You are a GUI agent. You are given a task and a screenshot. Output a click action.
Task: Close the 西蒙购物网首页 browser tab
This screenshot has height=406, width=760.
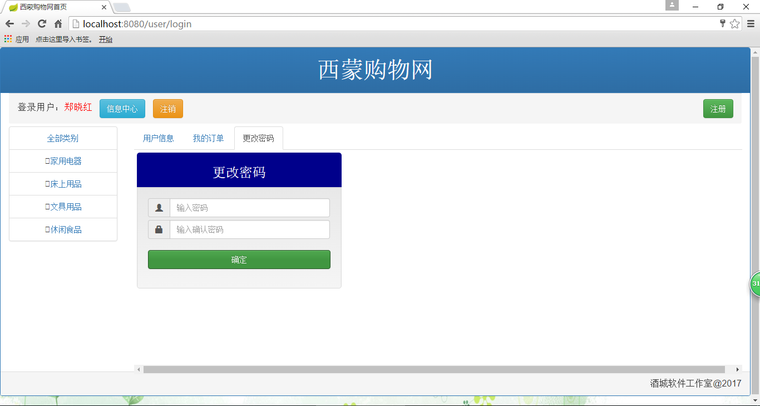click(104, 7)
